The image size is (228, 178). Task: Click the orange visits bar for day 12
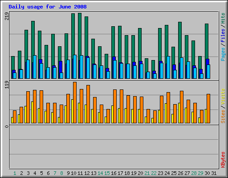pyautogui.click(x=88, y=104)
